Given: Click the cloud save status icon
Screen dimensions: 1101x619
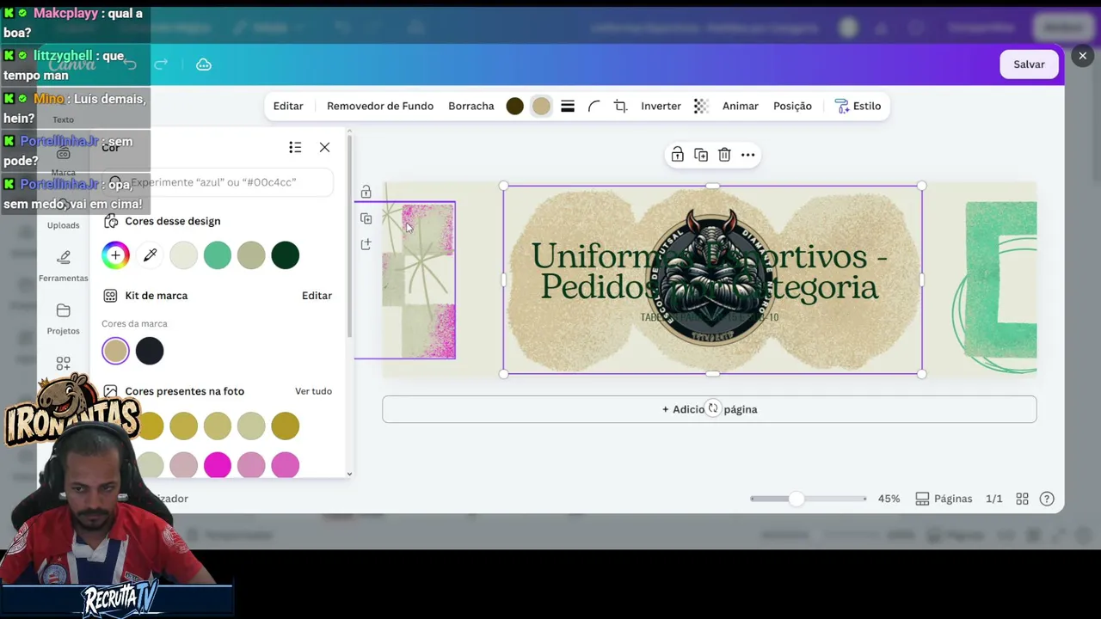Looking at the screenshot, I should pos(204,64).
